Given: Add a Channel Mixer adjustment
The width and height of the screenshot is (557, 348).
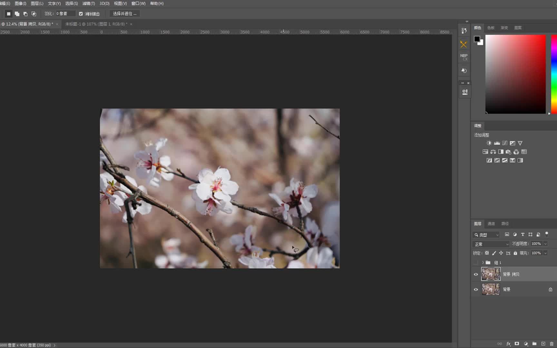Looking at the screenshot, I should [x=516, y=152].
